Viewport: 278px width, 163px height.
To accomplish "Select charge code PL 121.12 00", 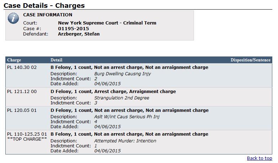I will click(x=22, y=92).
